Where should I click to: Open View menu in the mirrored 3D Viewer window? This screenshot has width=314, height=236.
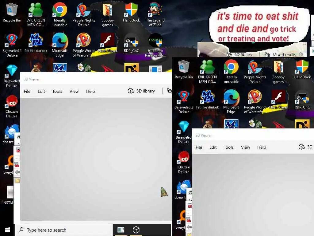246,147
